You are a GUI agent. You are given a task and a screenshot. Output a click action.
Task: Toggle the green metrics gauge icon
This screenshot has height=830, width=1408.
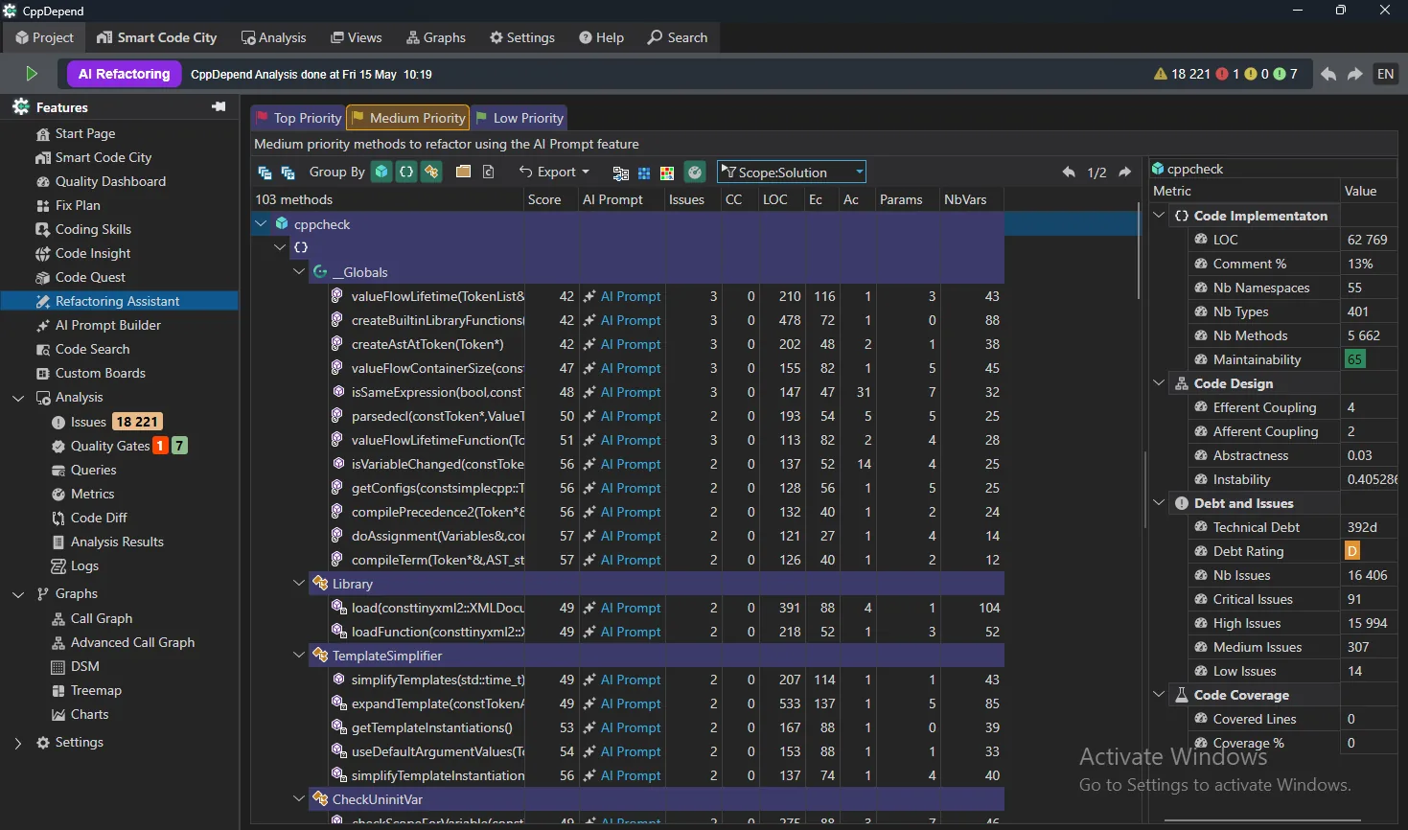coord(695,172)
